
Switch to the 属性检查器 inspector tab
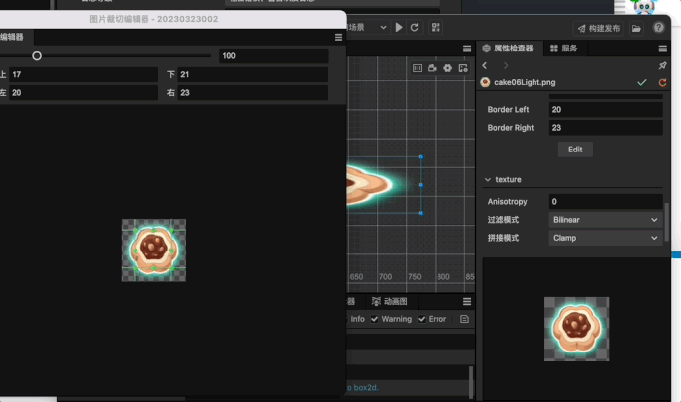508,49
